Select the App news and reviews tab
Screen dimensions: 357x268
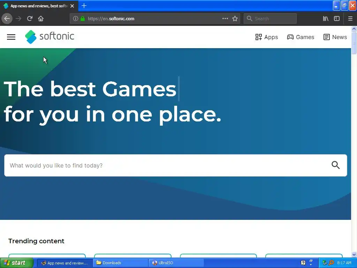[x=39, y=6]
